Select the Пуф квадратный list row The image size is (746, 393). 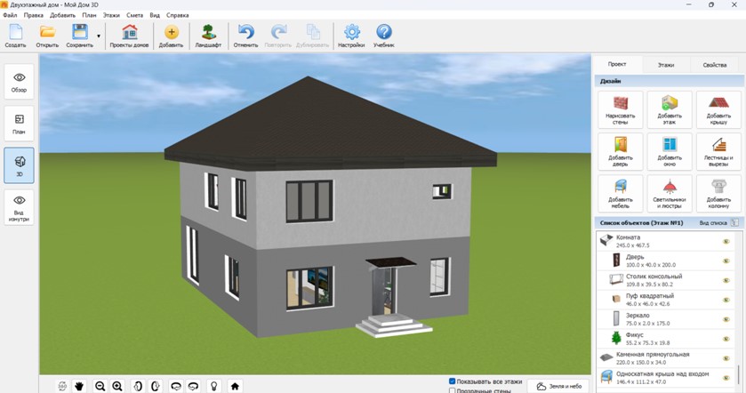point(665,300)
